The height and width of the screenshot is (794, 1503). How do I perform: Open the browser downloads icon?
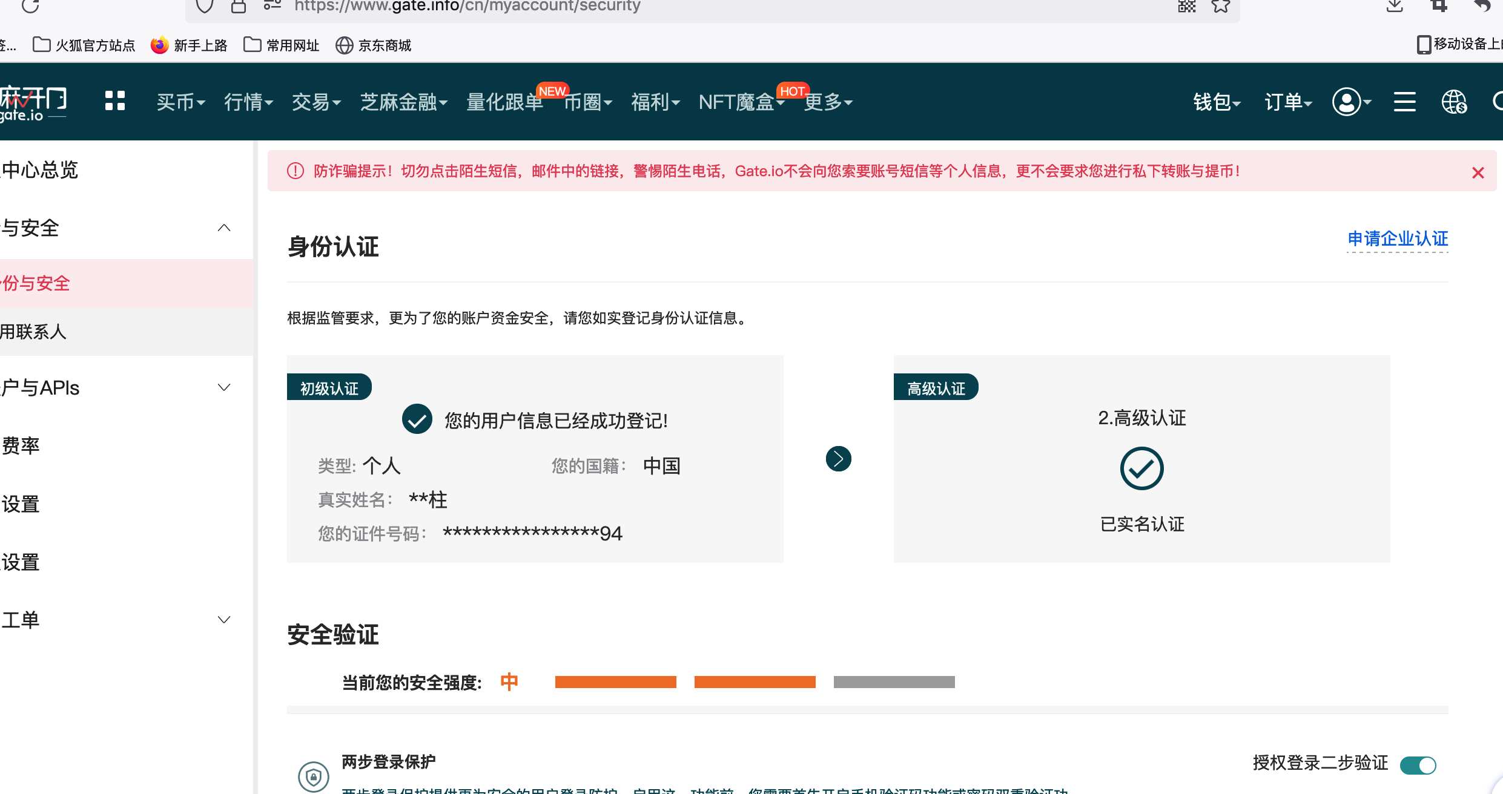[x=1395, y=6]
